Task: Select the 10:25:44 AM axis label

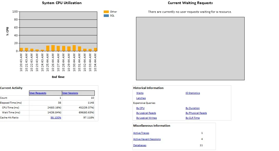Action: click(47, 63)
